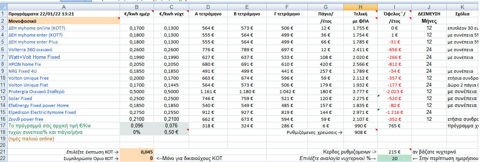Select column header B

point(137,7)
